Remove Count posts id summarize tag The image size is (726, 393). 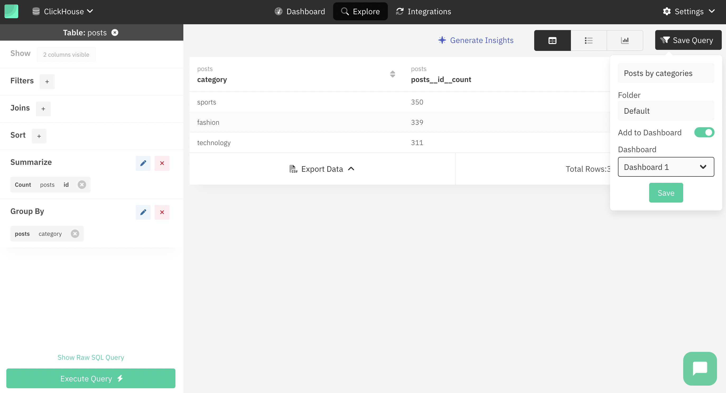(81, 184)
